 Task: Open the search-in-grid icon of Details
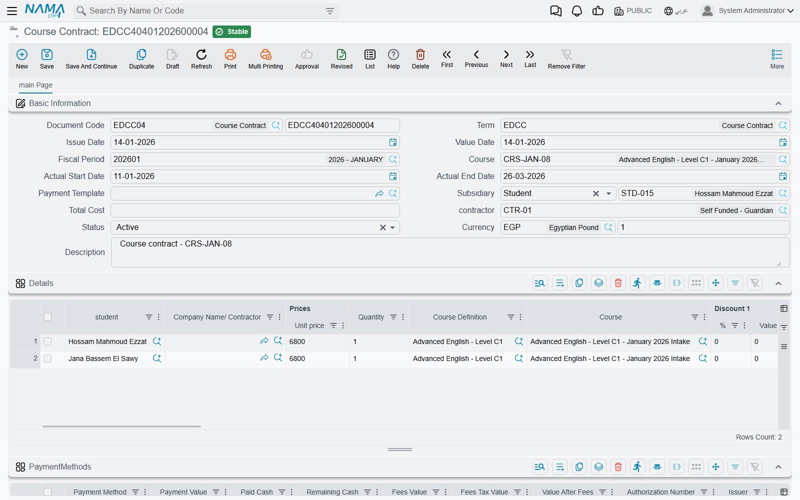(540, 283)
